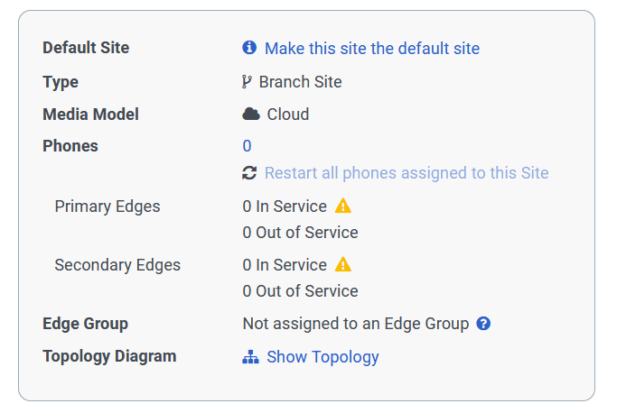617x413 pixels.
Task: Click the Branch Site type value
Action: point(300,82)
